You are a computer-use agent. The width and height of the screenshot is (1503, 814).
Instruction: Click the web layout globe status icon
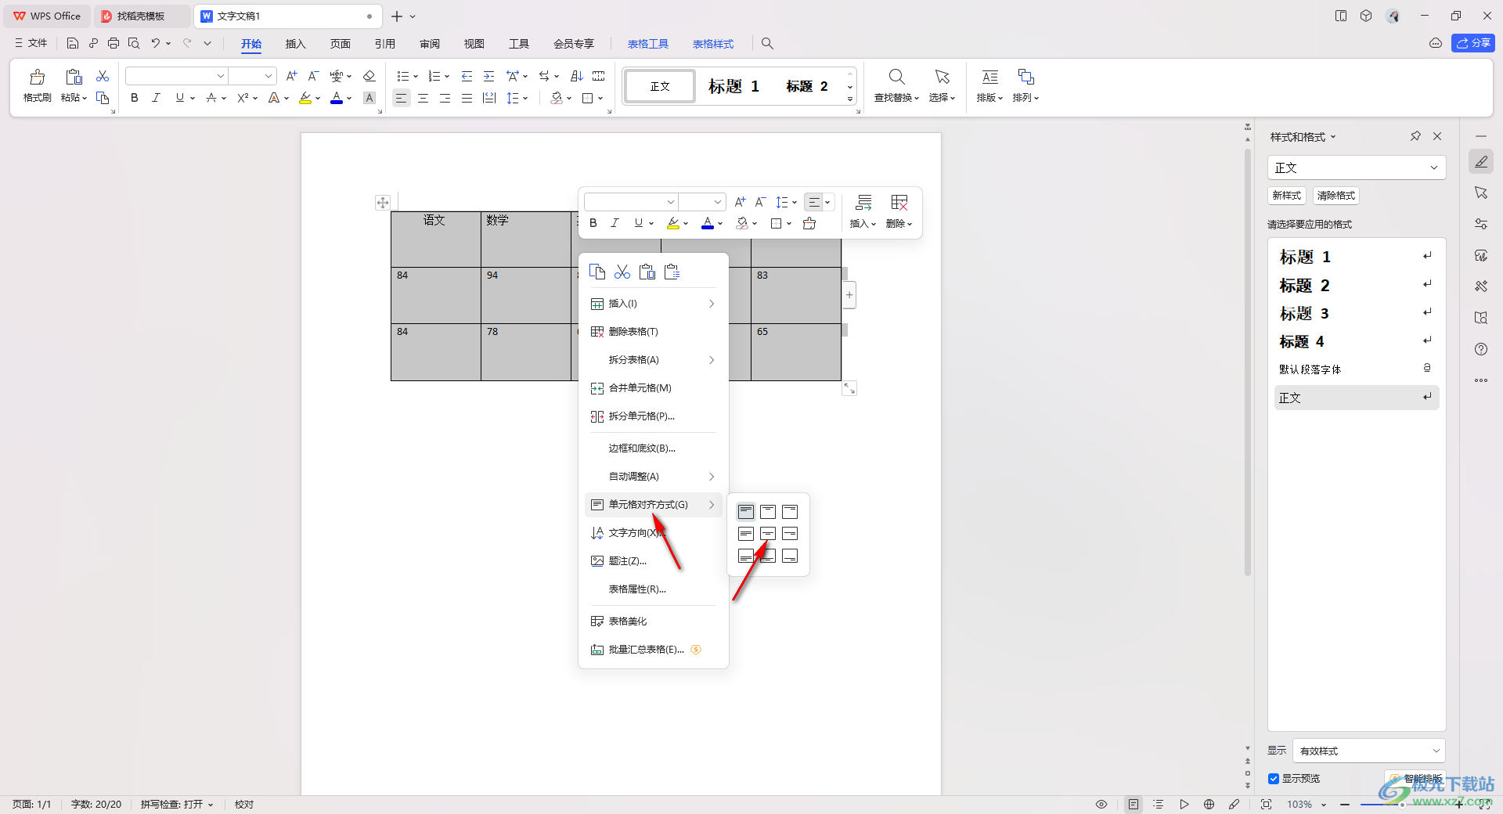1209,805
